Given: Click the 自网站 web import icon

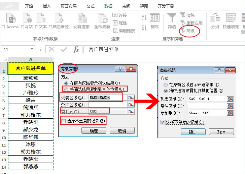Looking at the screenshot, I should (27, 21).
